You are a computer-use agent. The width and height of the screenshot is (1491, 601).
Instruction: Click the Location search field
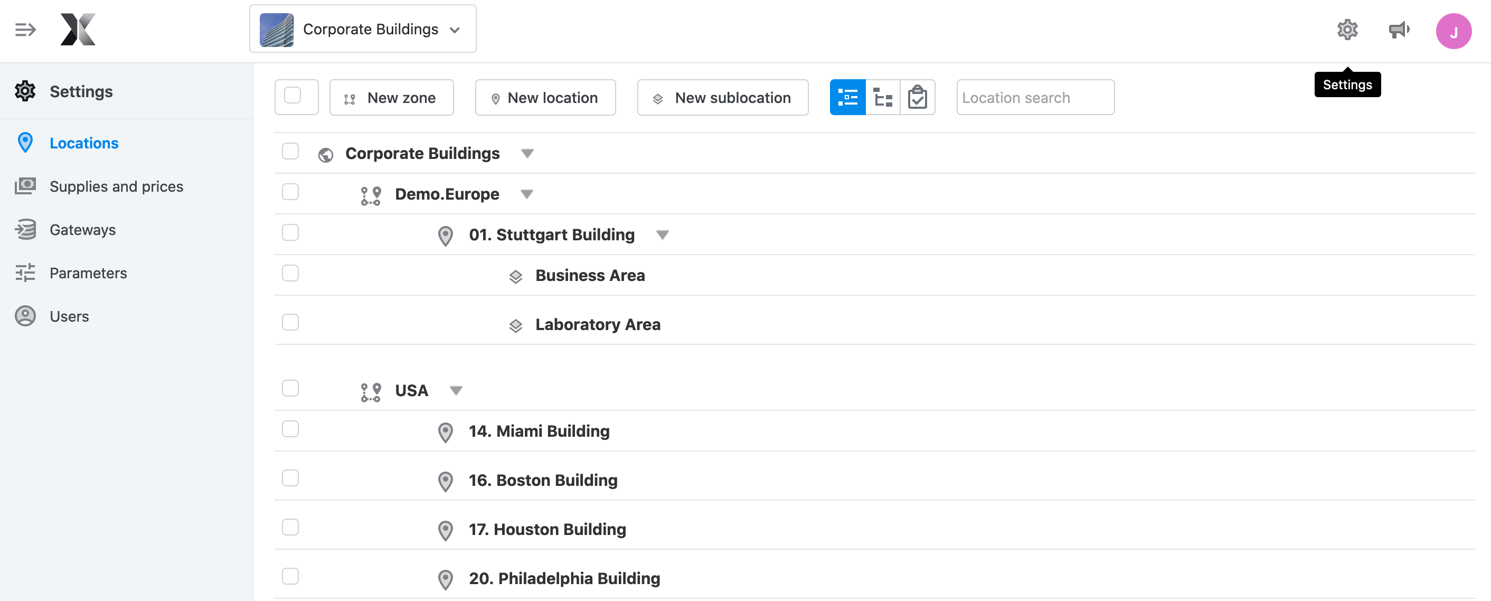1035,97
